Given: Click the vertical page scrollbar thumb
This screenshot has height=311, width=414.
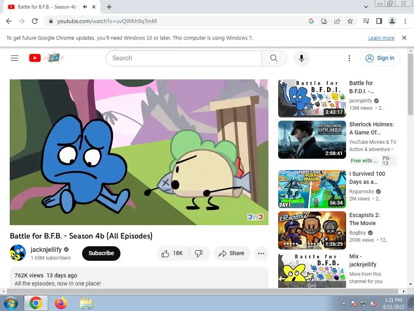Looking at the screenshot, I should 410,84.
